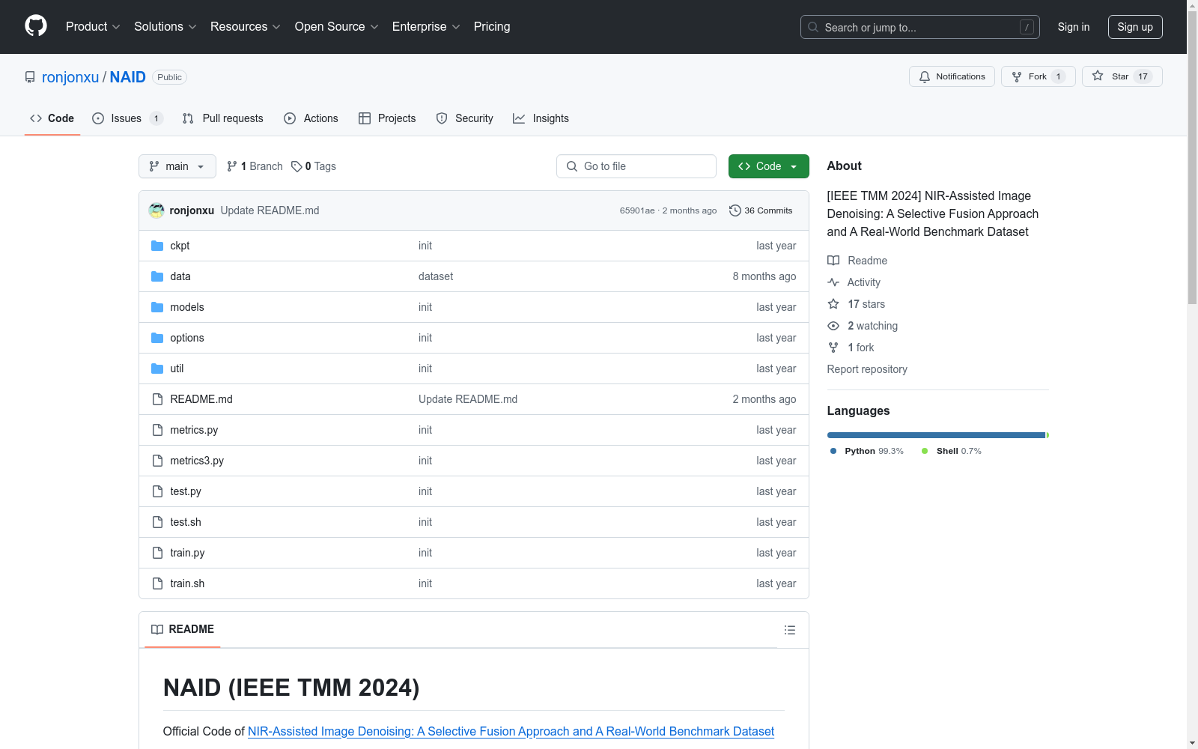1198x749 pixels.
Task: Open the 36 Commits history link
Action: pos(761,210)
